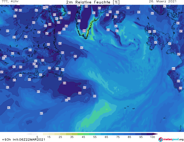Click the legend value '85'
This screenshot has height=142, width=184.
129,137
